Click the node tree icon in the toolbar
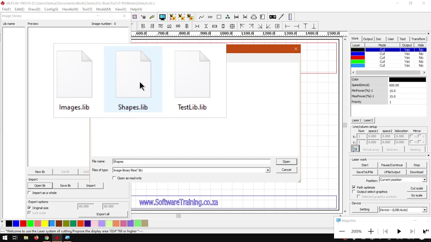Screen dimensions: 431x242 tap(228, 17)
